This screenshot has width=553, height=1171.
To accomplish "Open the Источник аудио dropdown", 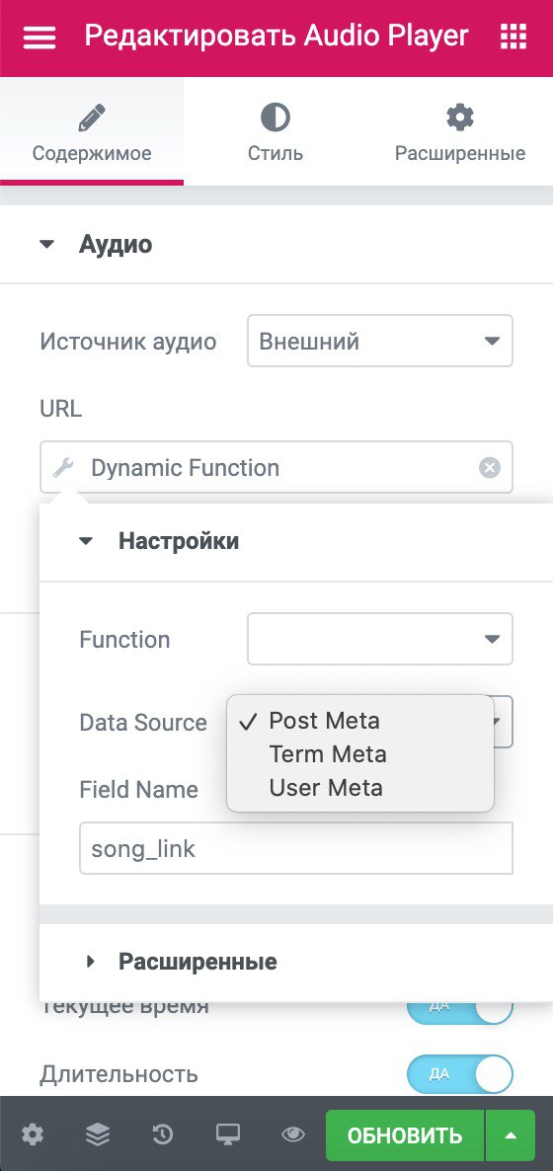I will point(379,341).
